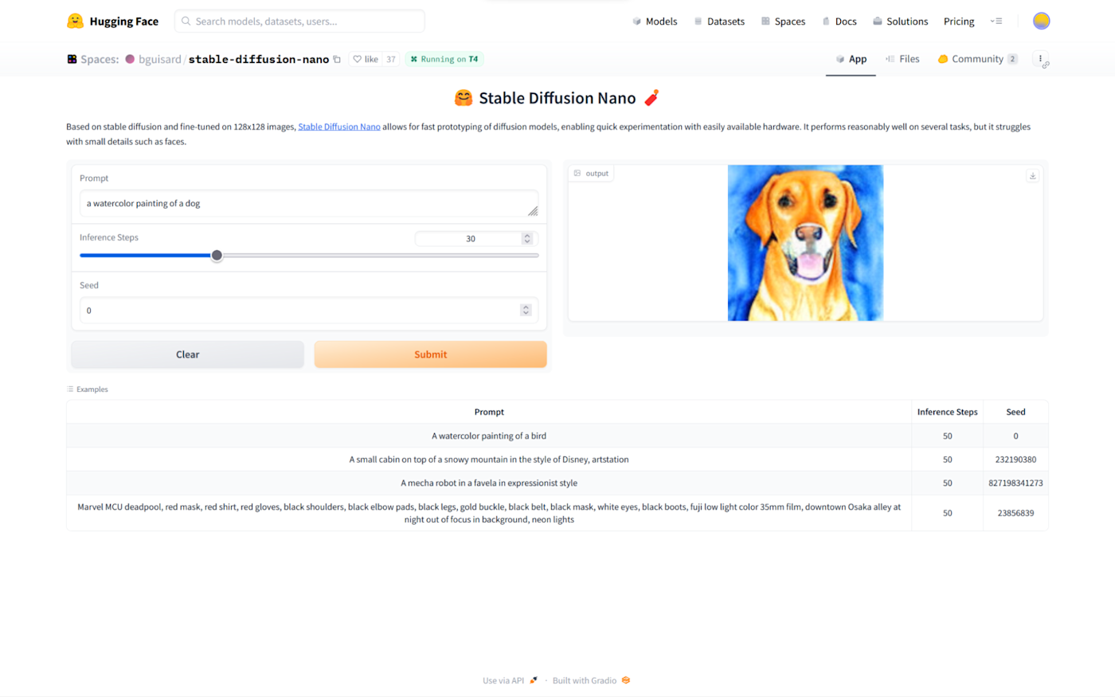This screenshot has height=697, width=1115.
Task: Open the user profile avatar
Action: pyautogui.click(x=1041, y=21)
